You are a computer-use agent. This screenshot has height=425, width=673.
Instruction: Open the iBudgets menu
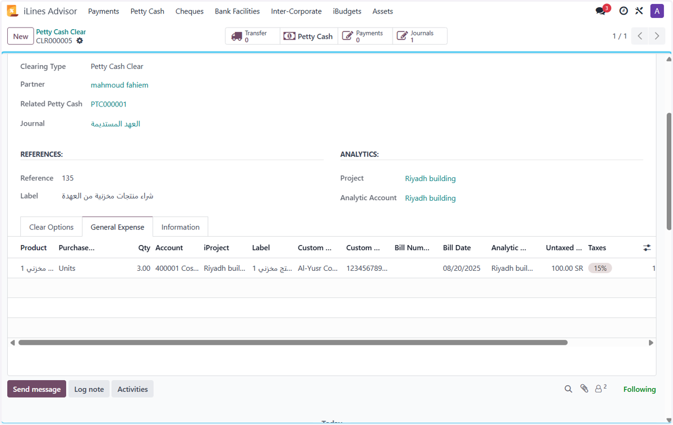point(347,11)
